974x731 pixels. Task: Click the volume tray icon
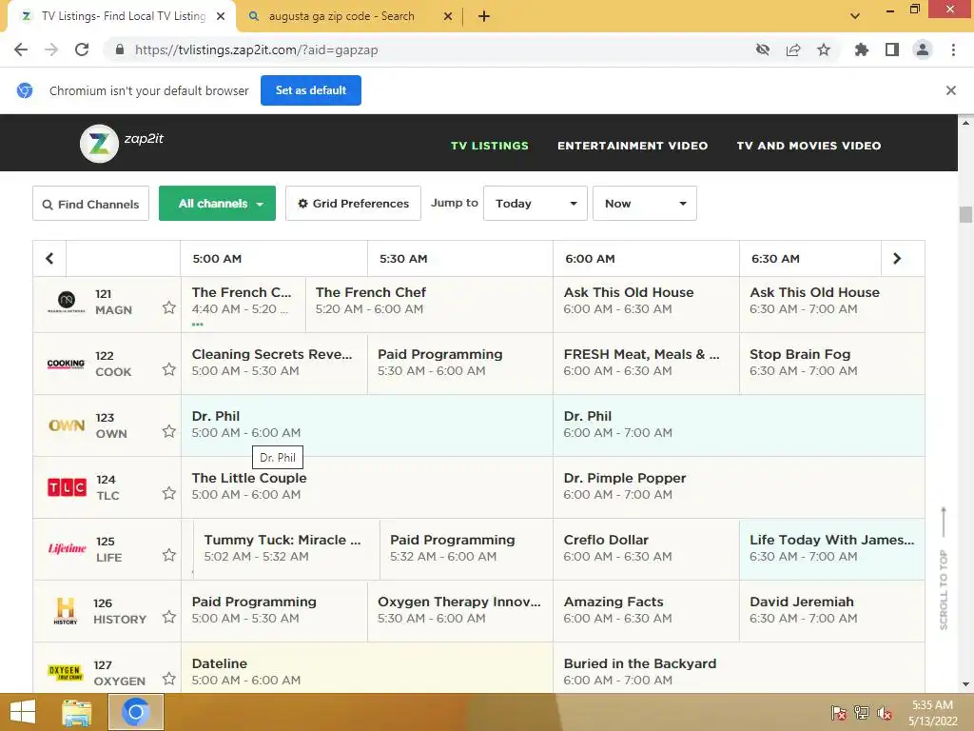884,713
